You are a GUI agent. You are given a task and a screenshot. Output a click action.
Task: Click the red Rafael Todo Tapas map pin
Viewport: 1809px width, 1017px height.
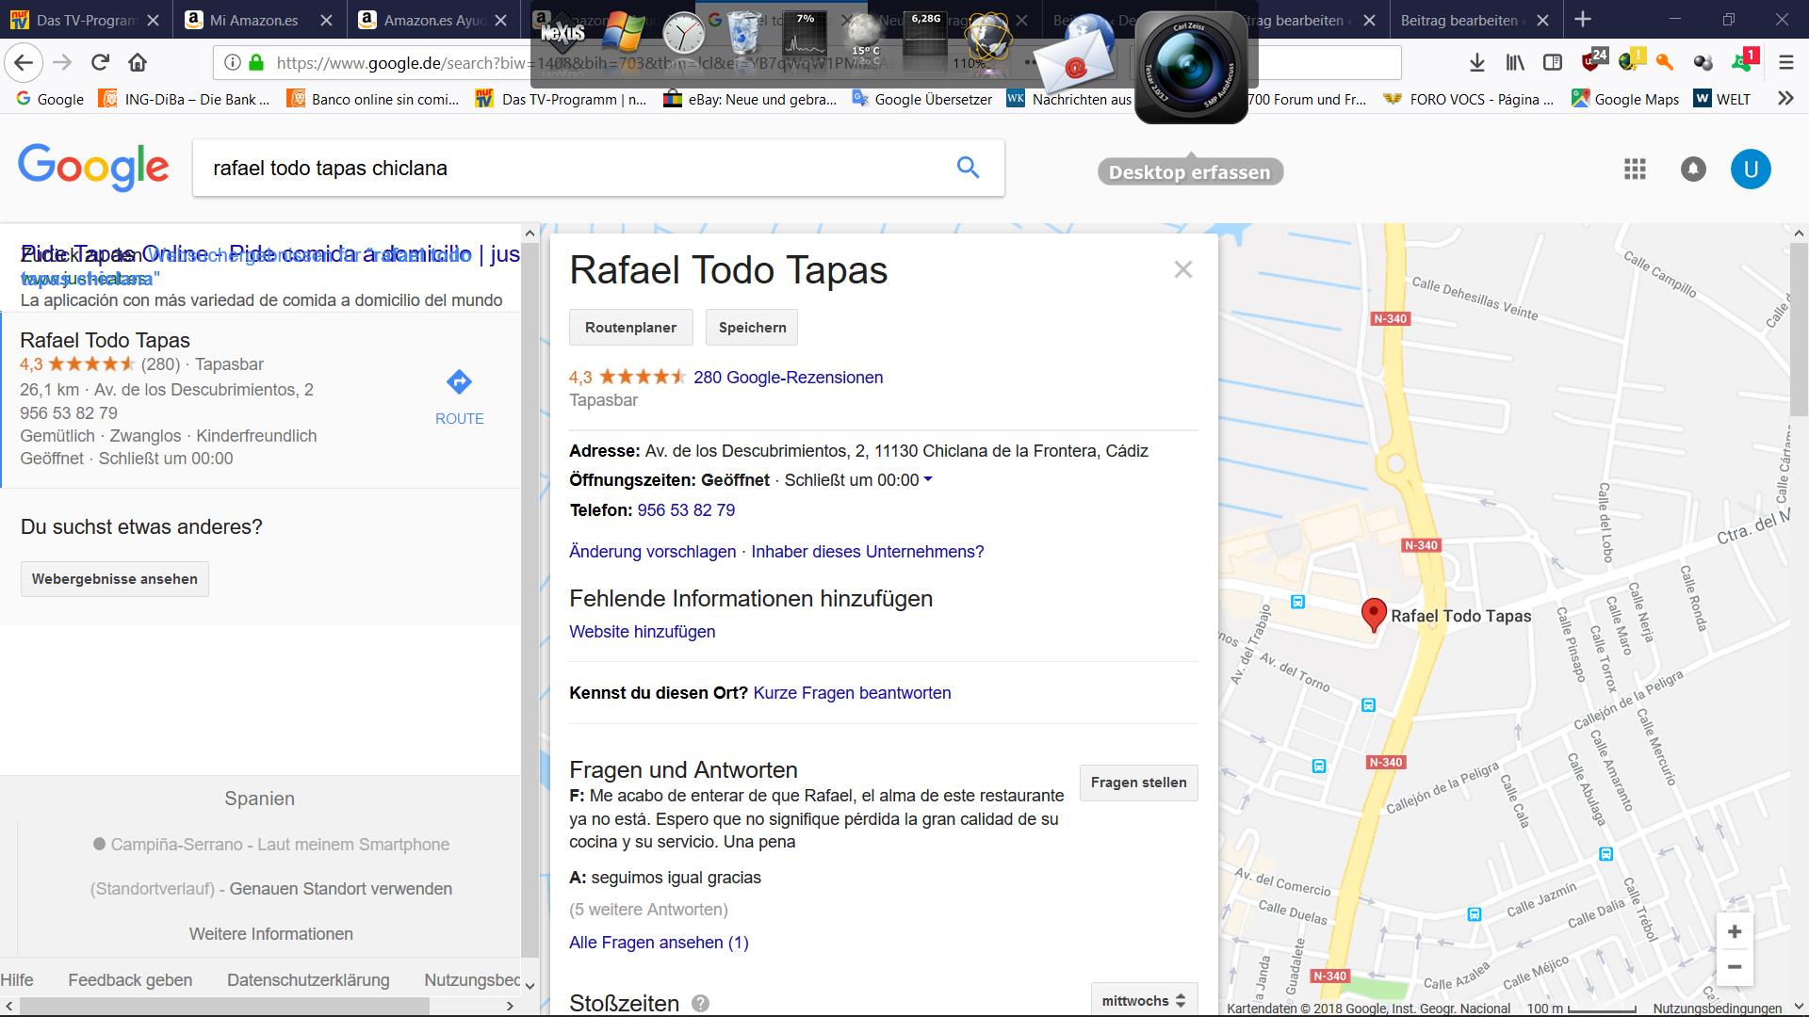coord(1374,613)
